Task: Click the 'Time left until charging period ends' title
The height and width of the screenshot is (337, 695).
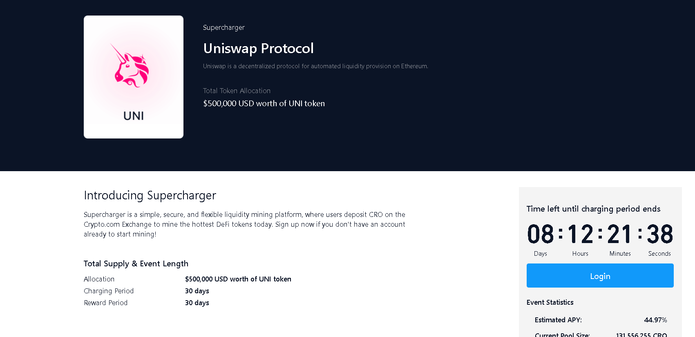Action: 593,209
